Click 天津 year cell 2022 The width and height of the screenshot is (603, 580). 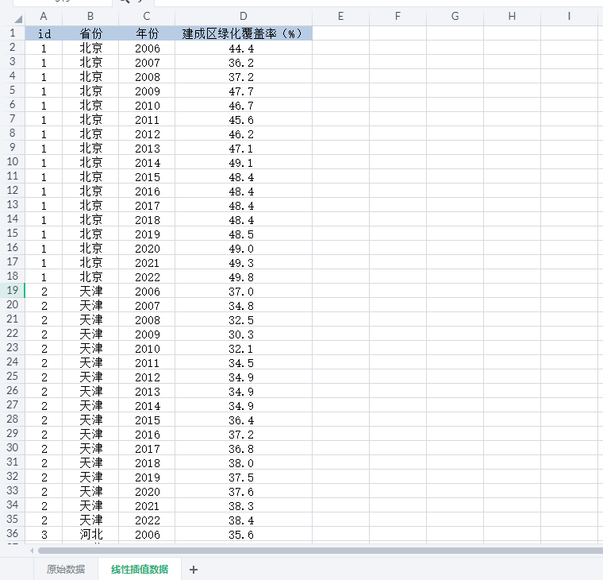(147, 520)
